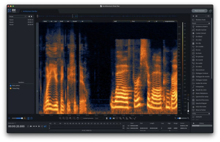Collapse the Repair module section
220x142 pixels.
(209, 23)
